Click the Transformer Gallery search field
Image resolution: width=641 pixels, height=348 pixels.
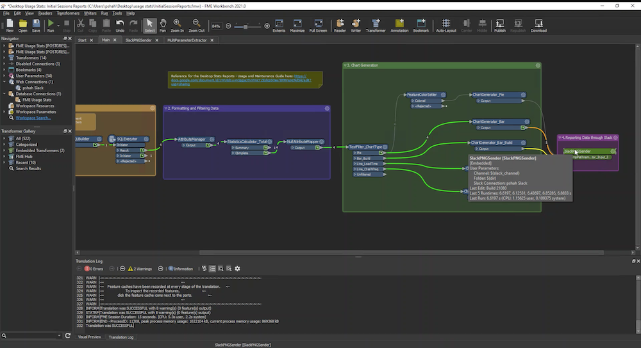pyautogui.click(x=32, y=335)
